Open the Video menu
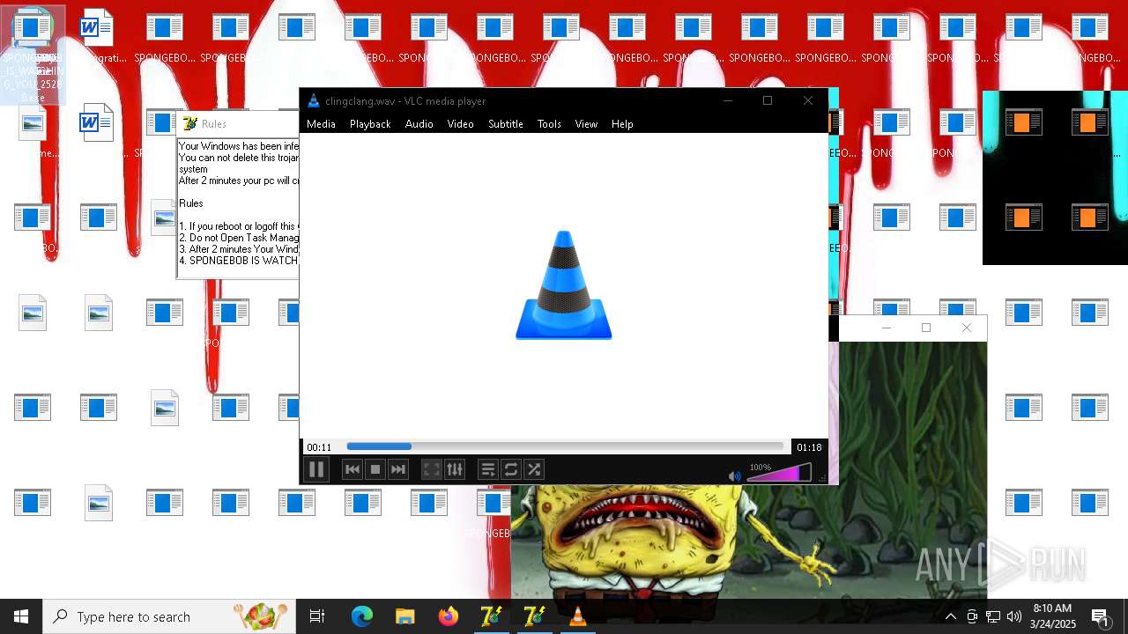This screenshot has width=1128, height=634. click(x=460, y=124)
